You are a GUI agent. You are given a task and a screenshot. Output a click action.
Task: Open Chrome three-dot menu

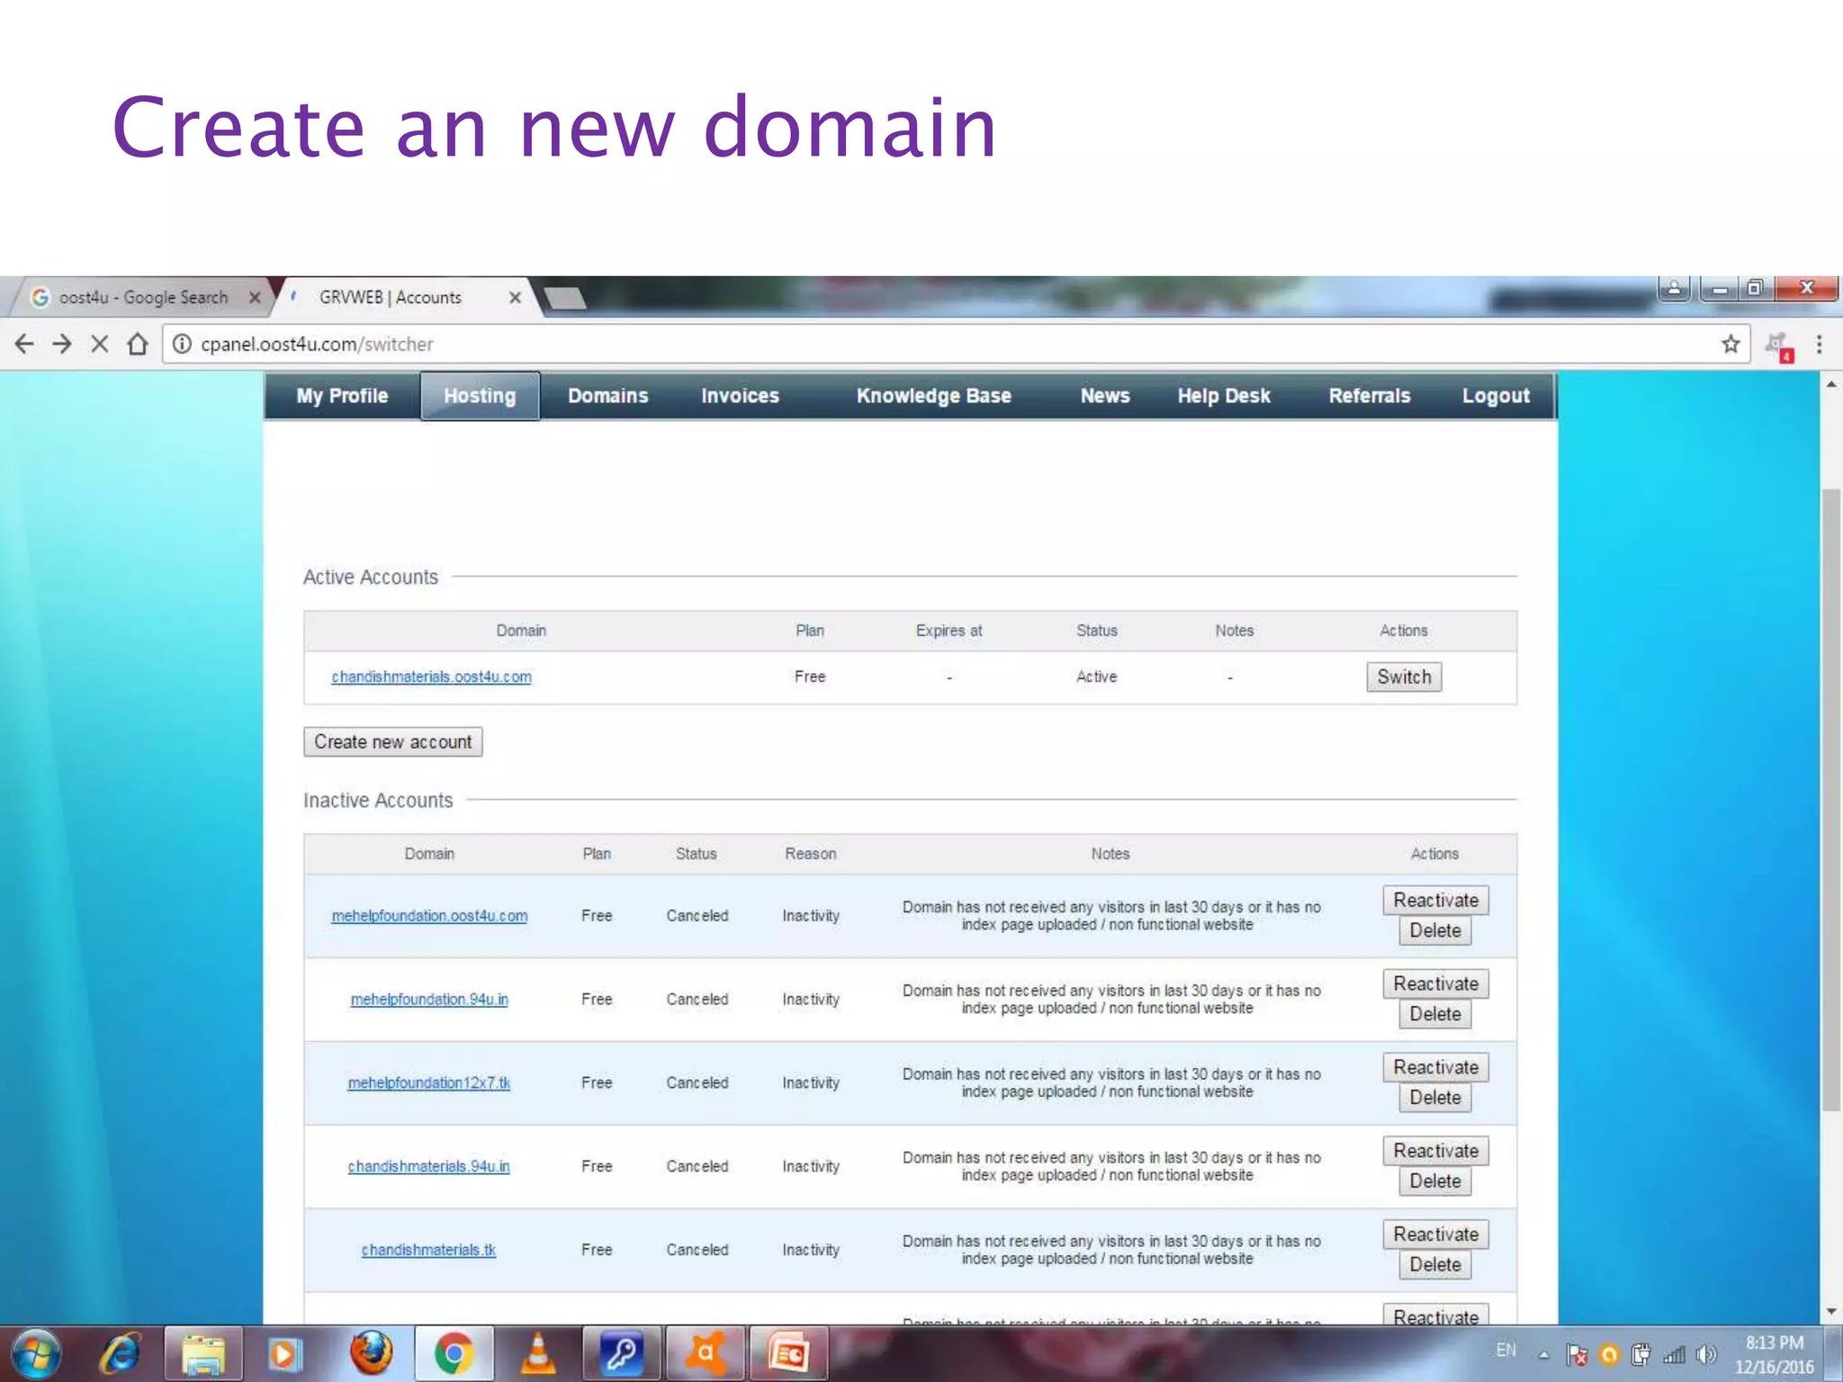(1819, 344)
